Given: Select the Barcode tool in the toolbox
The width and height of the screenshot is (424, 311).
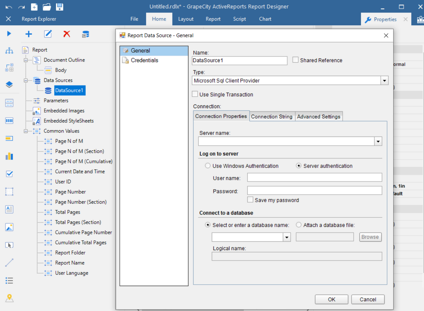Looking at the screenshot, I should [10, 120].
